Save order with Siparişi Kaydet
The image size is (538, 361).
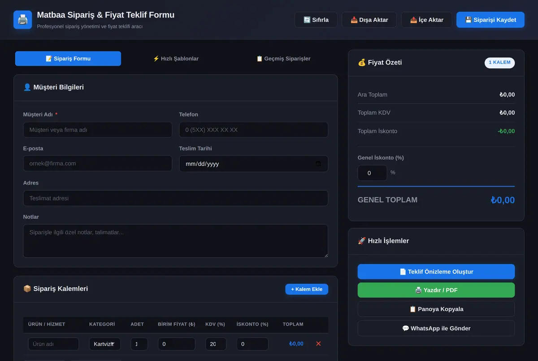[490, 20]
